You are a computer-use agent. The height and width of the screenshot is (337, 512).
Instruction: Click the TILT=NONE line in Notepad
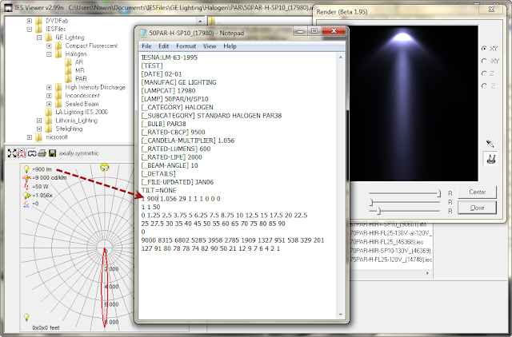click(x=158, y=190)
